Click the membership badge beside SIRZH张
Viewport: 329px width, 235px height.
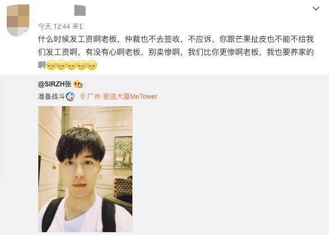(x=78, y=84)
